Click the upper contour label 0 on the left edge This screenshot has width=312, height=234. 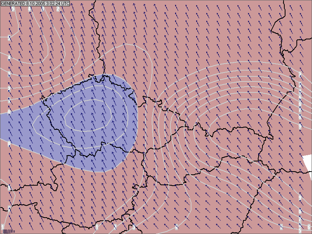coord(9,112)
